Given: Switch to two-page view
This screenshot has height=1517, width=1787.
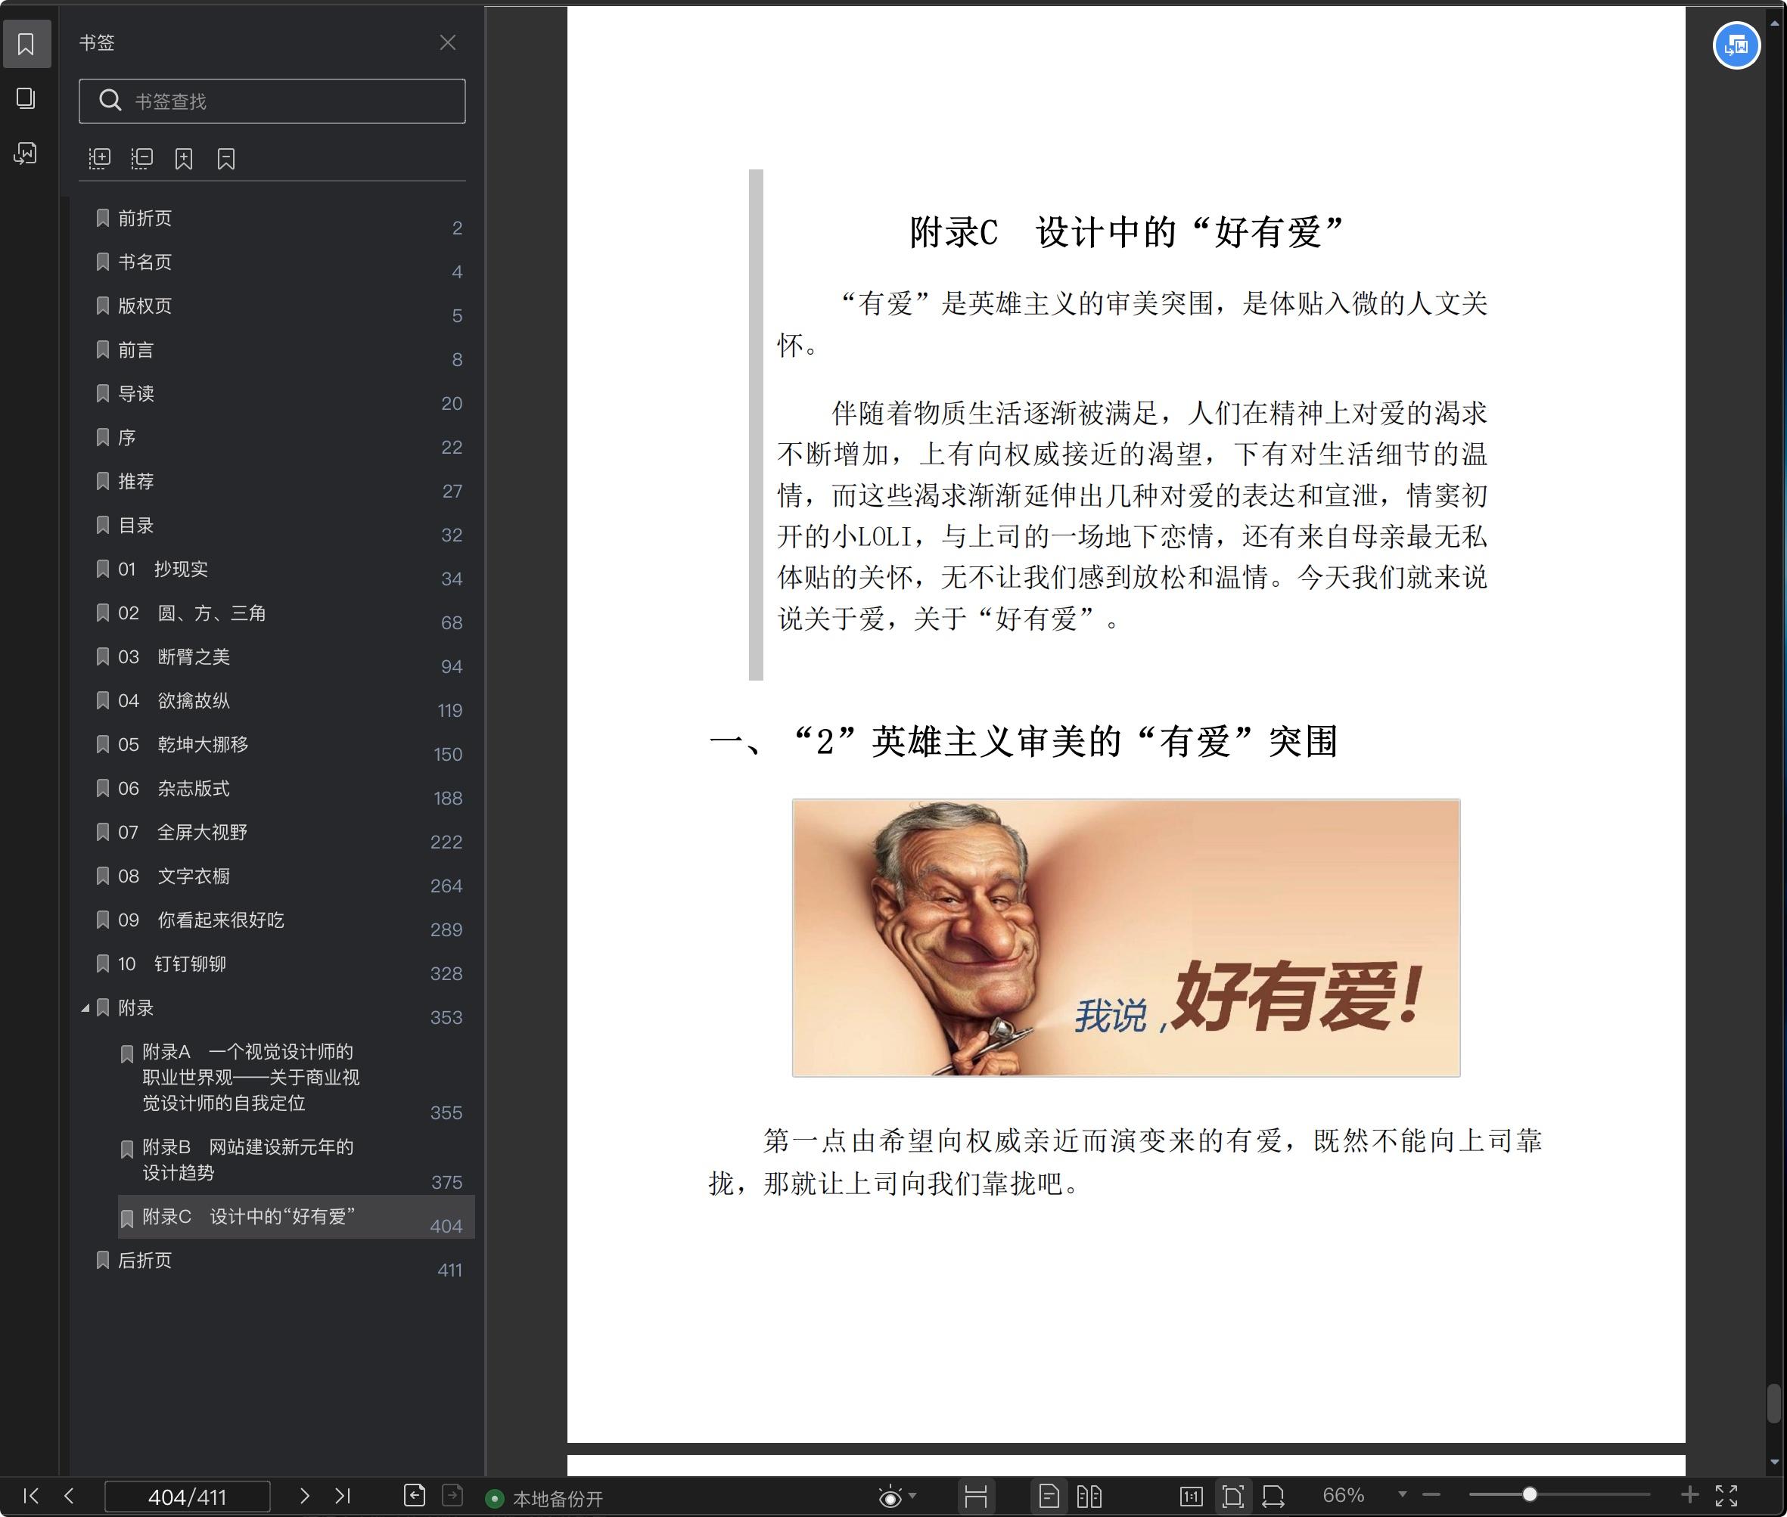Looking at the screenshot, I should click(1089, 1497).
